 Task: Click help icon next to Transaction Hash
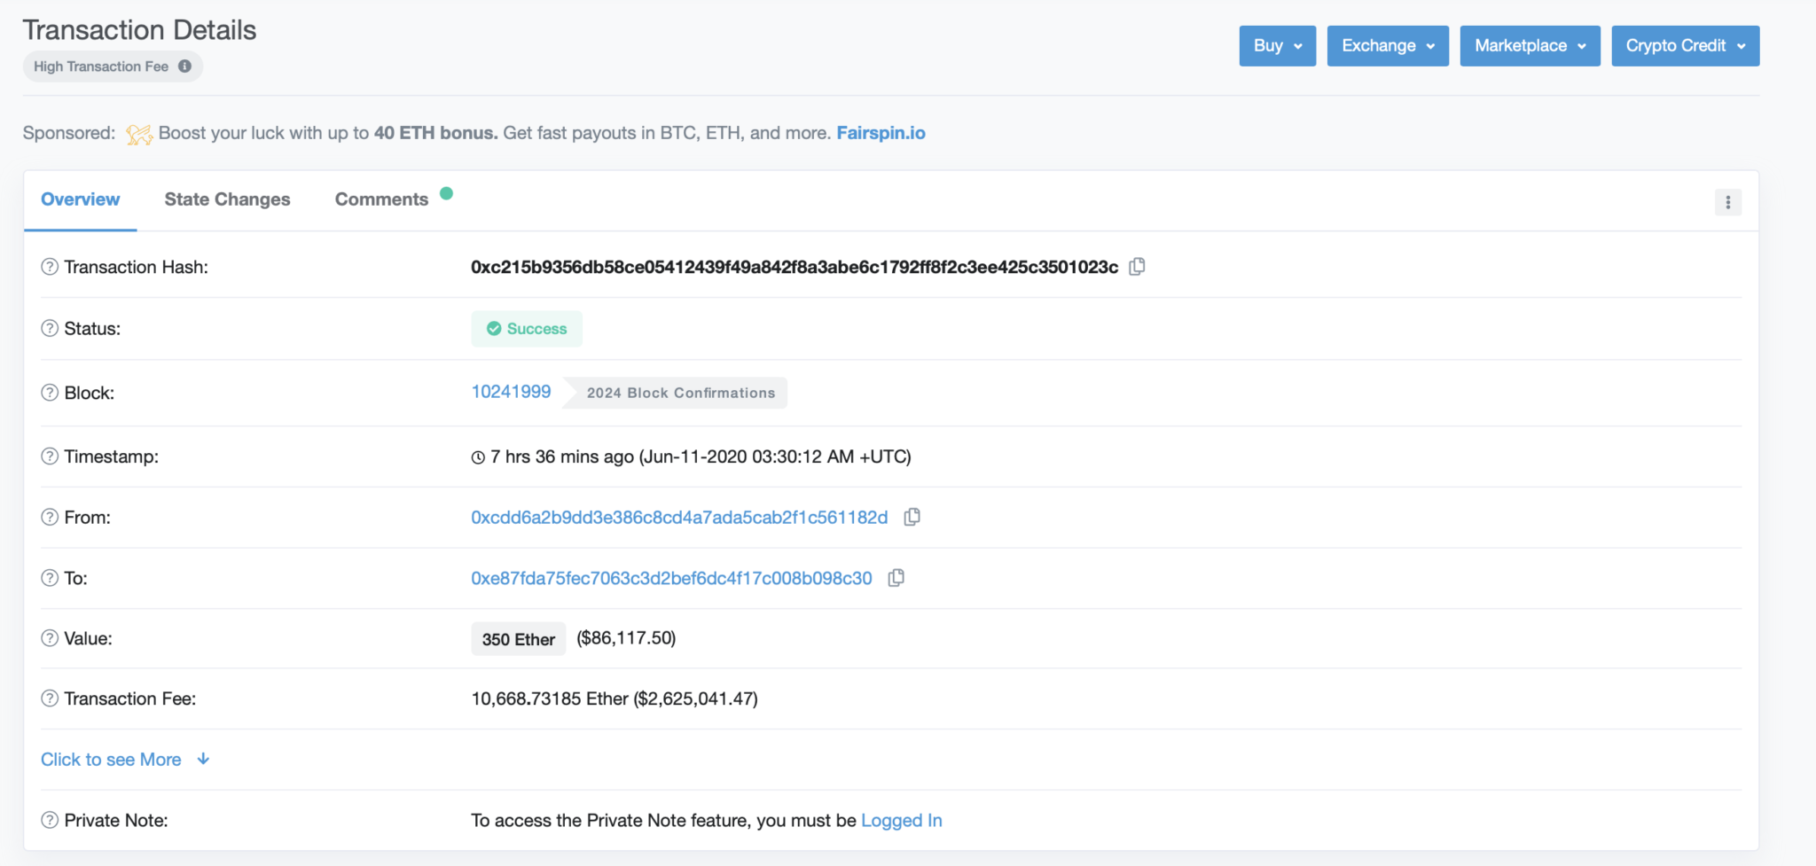[50, 267]
